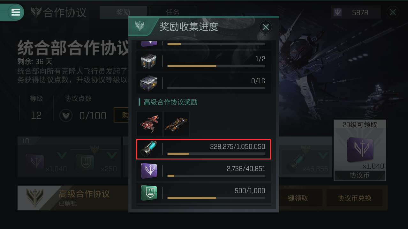Click the crate icon showing 1/2

click(x=148, y=62)
